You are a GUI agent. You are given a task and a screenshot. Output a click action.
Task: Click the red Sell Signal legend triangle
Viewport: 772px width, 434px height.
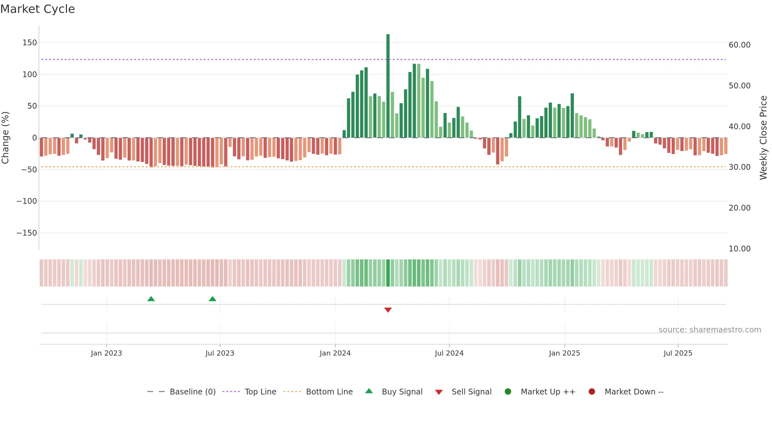[439, 392]
